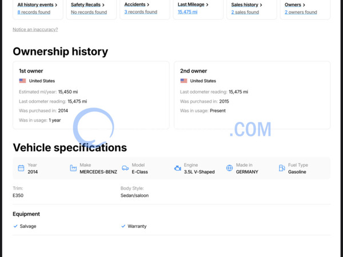343x257 pixels.
Task: Expand the Accidents section
Action: (137, 5)
